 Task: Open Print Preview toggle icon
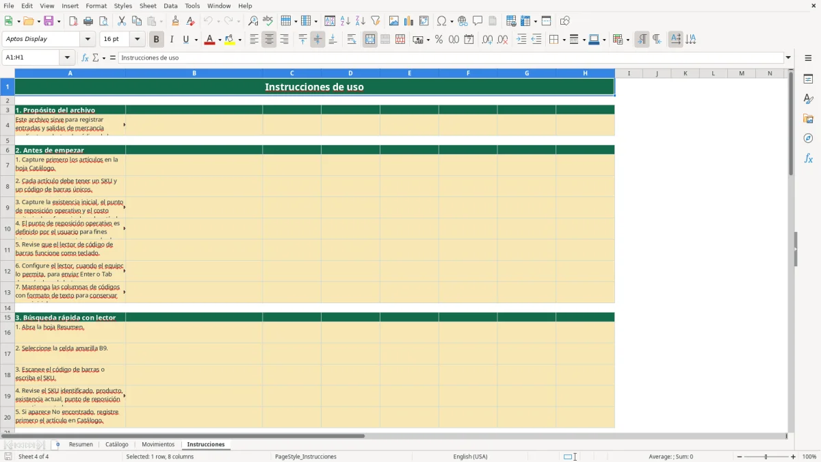click(x=103, y=21)
